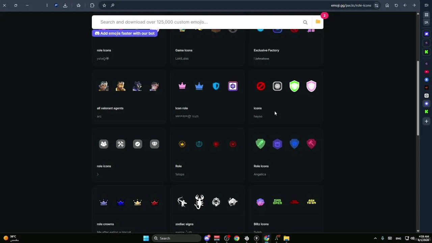Show hidden system tray icons
Screen dimensions: 432x243
tap(375, 238)
